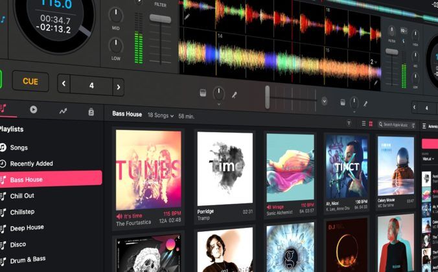
Task: Click the left deck loop value 4
Action: click(91, 85)
